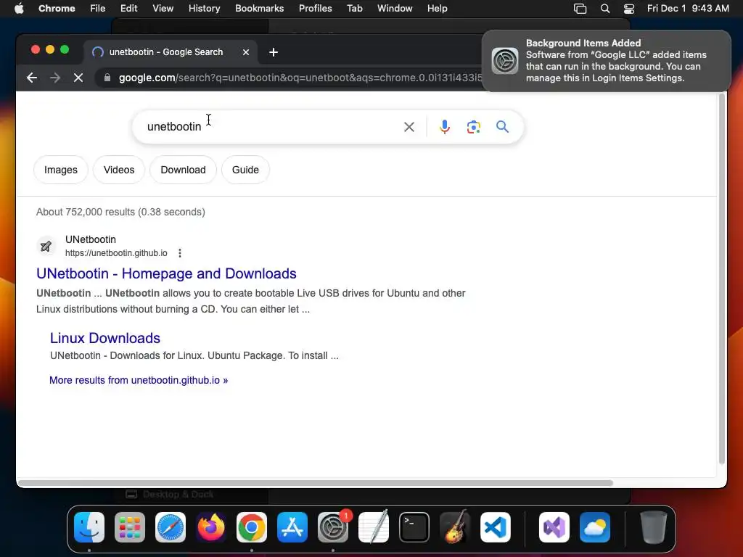Click the Chrome forward arrow button
Image resolution: width=743 pixels, height=557 pixels.
55,78
